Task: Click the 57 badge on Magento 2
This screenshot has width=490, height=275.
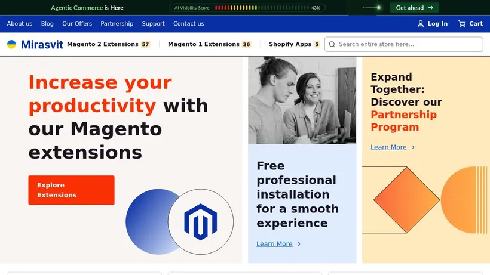Action: (x=145, y=44)
